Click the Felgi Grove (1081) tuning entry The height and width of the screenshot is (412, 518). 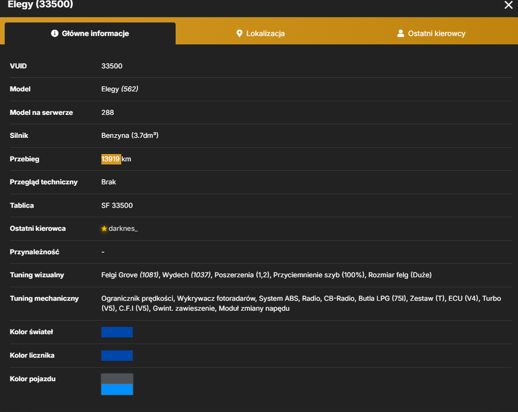(x=130, y=275)
